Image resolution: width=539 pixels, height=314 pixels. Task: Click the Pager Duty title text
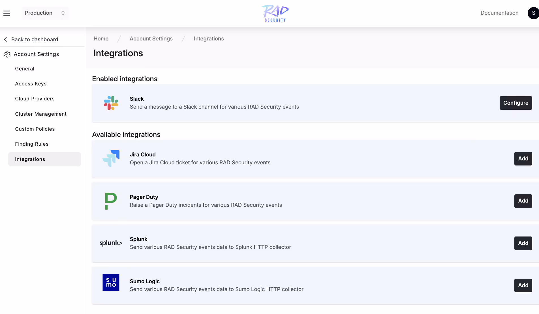144,197
